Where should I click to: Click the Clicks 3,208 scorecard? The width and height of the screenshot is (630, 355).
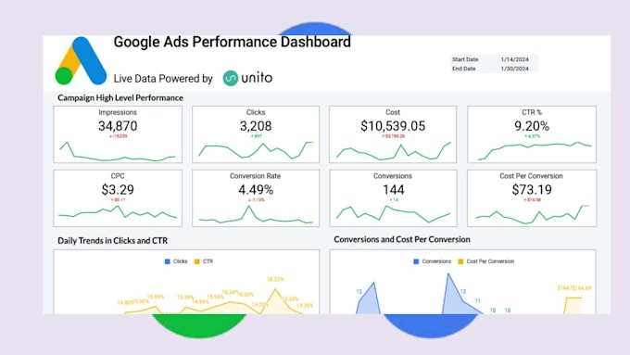coord(256,134)
